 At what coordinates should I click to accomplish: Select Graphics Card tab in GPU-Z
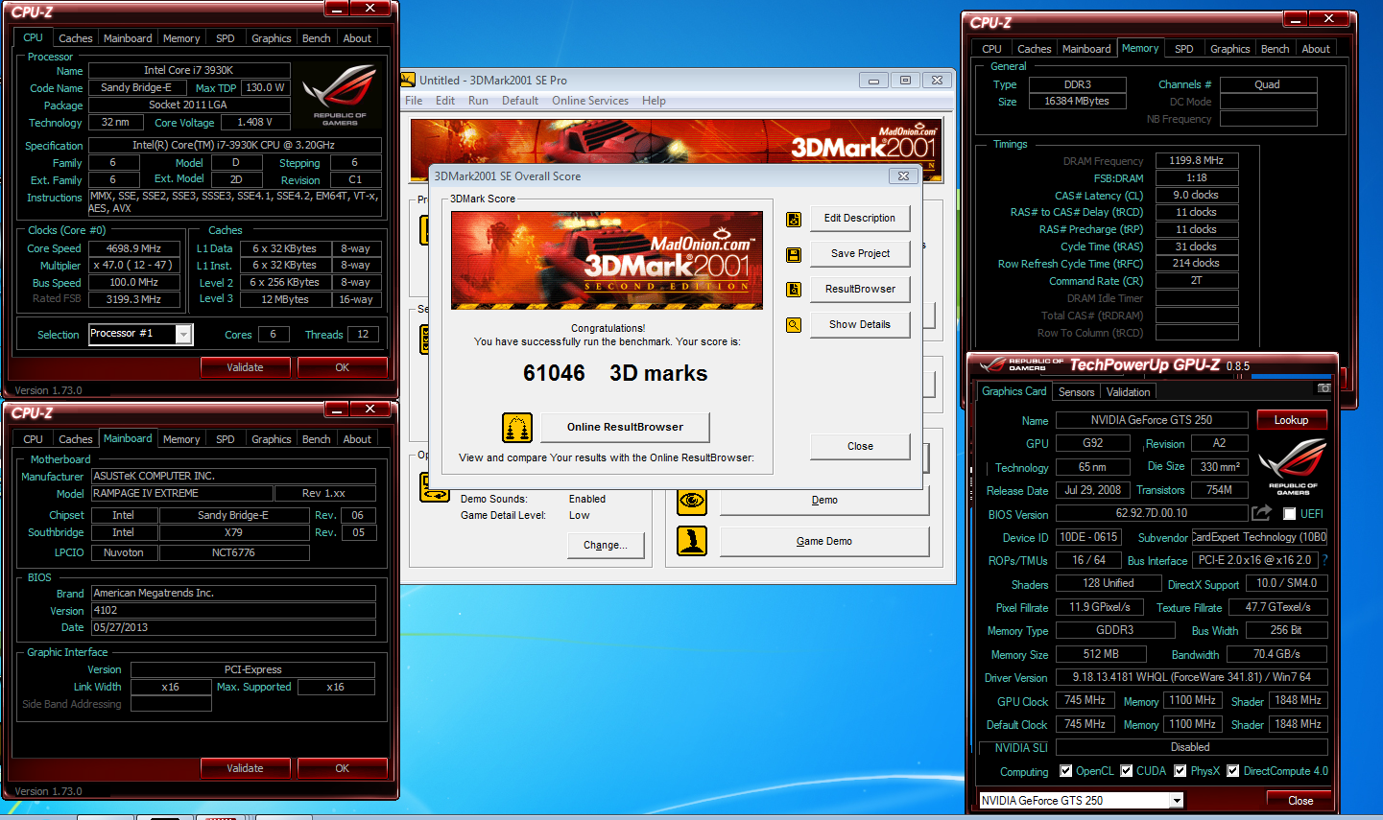coord(1013,391)
